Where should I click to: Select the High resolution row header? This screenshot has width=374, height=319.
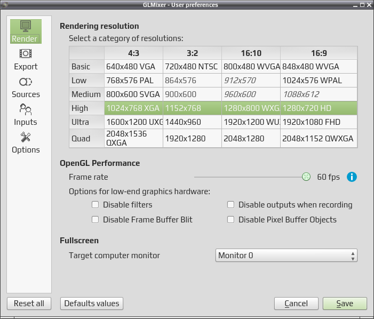pos(86,108)
